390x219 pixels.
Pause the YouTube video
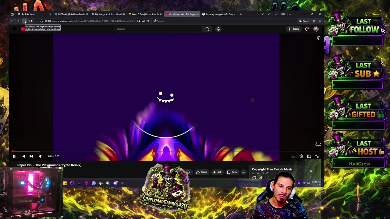(x=14, y=156)
